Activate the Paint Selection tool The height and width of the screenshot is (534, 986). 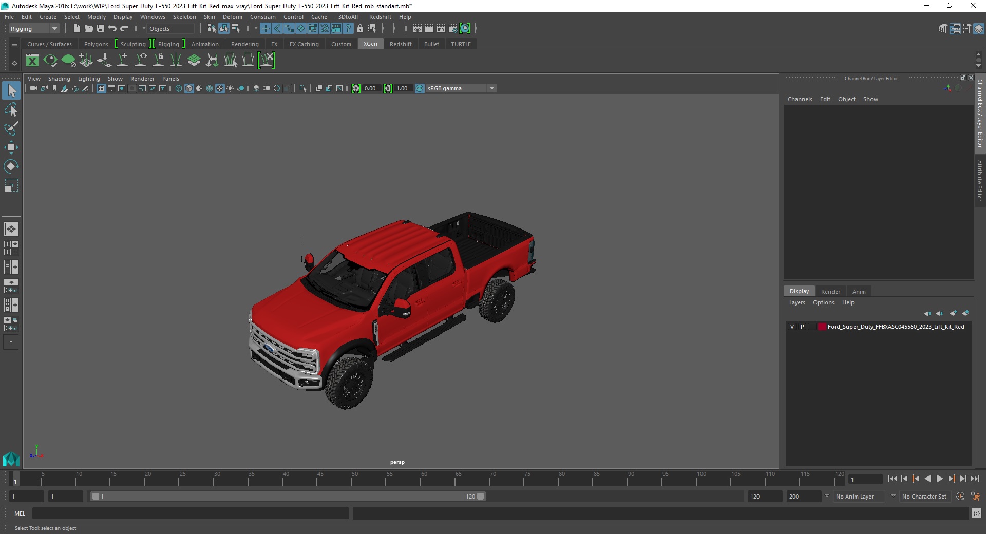[x=11, y=128]
